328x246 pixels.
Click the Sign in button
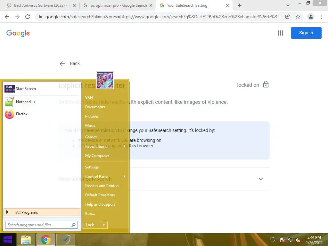[x=306, y=33]
